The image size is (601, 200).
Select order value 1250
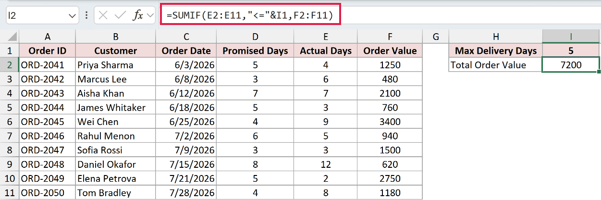pos(390,65)
